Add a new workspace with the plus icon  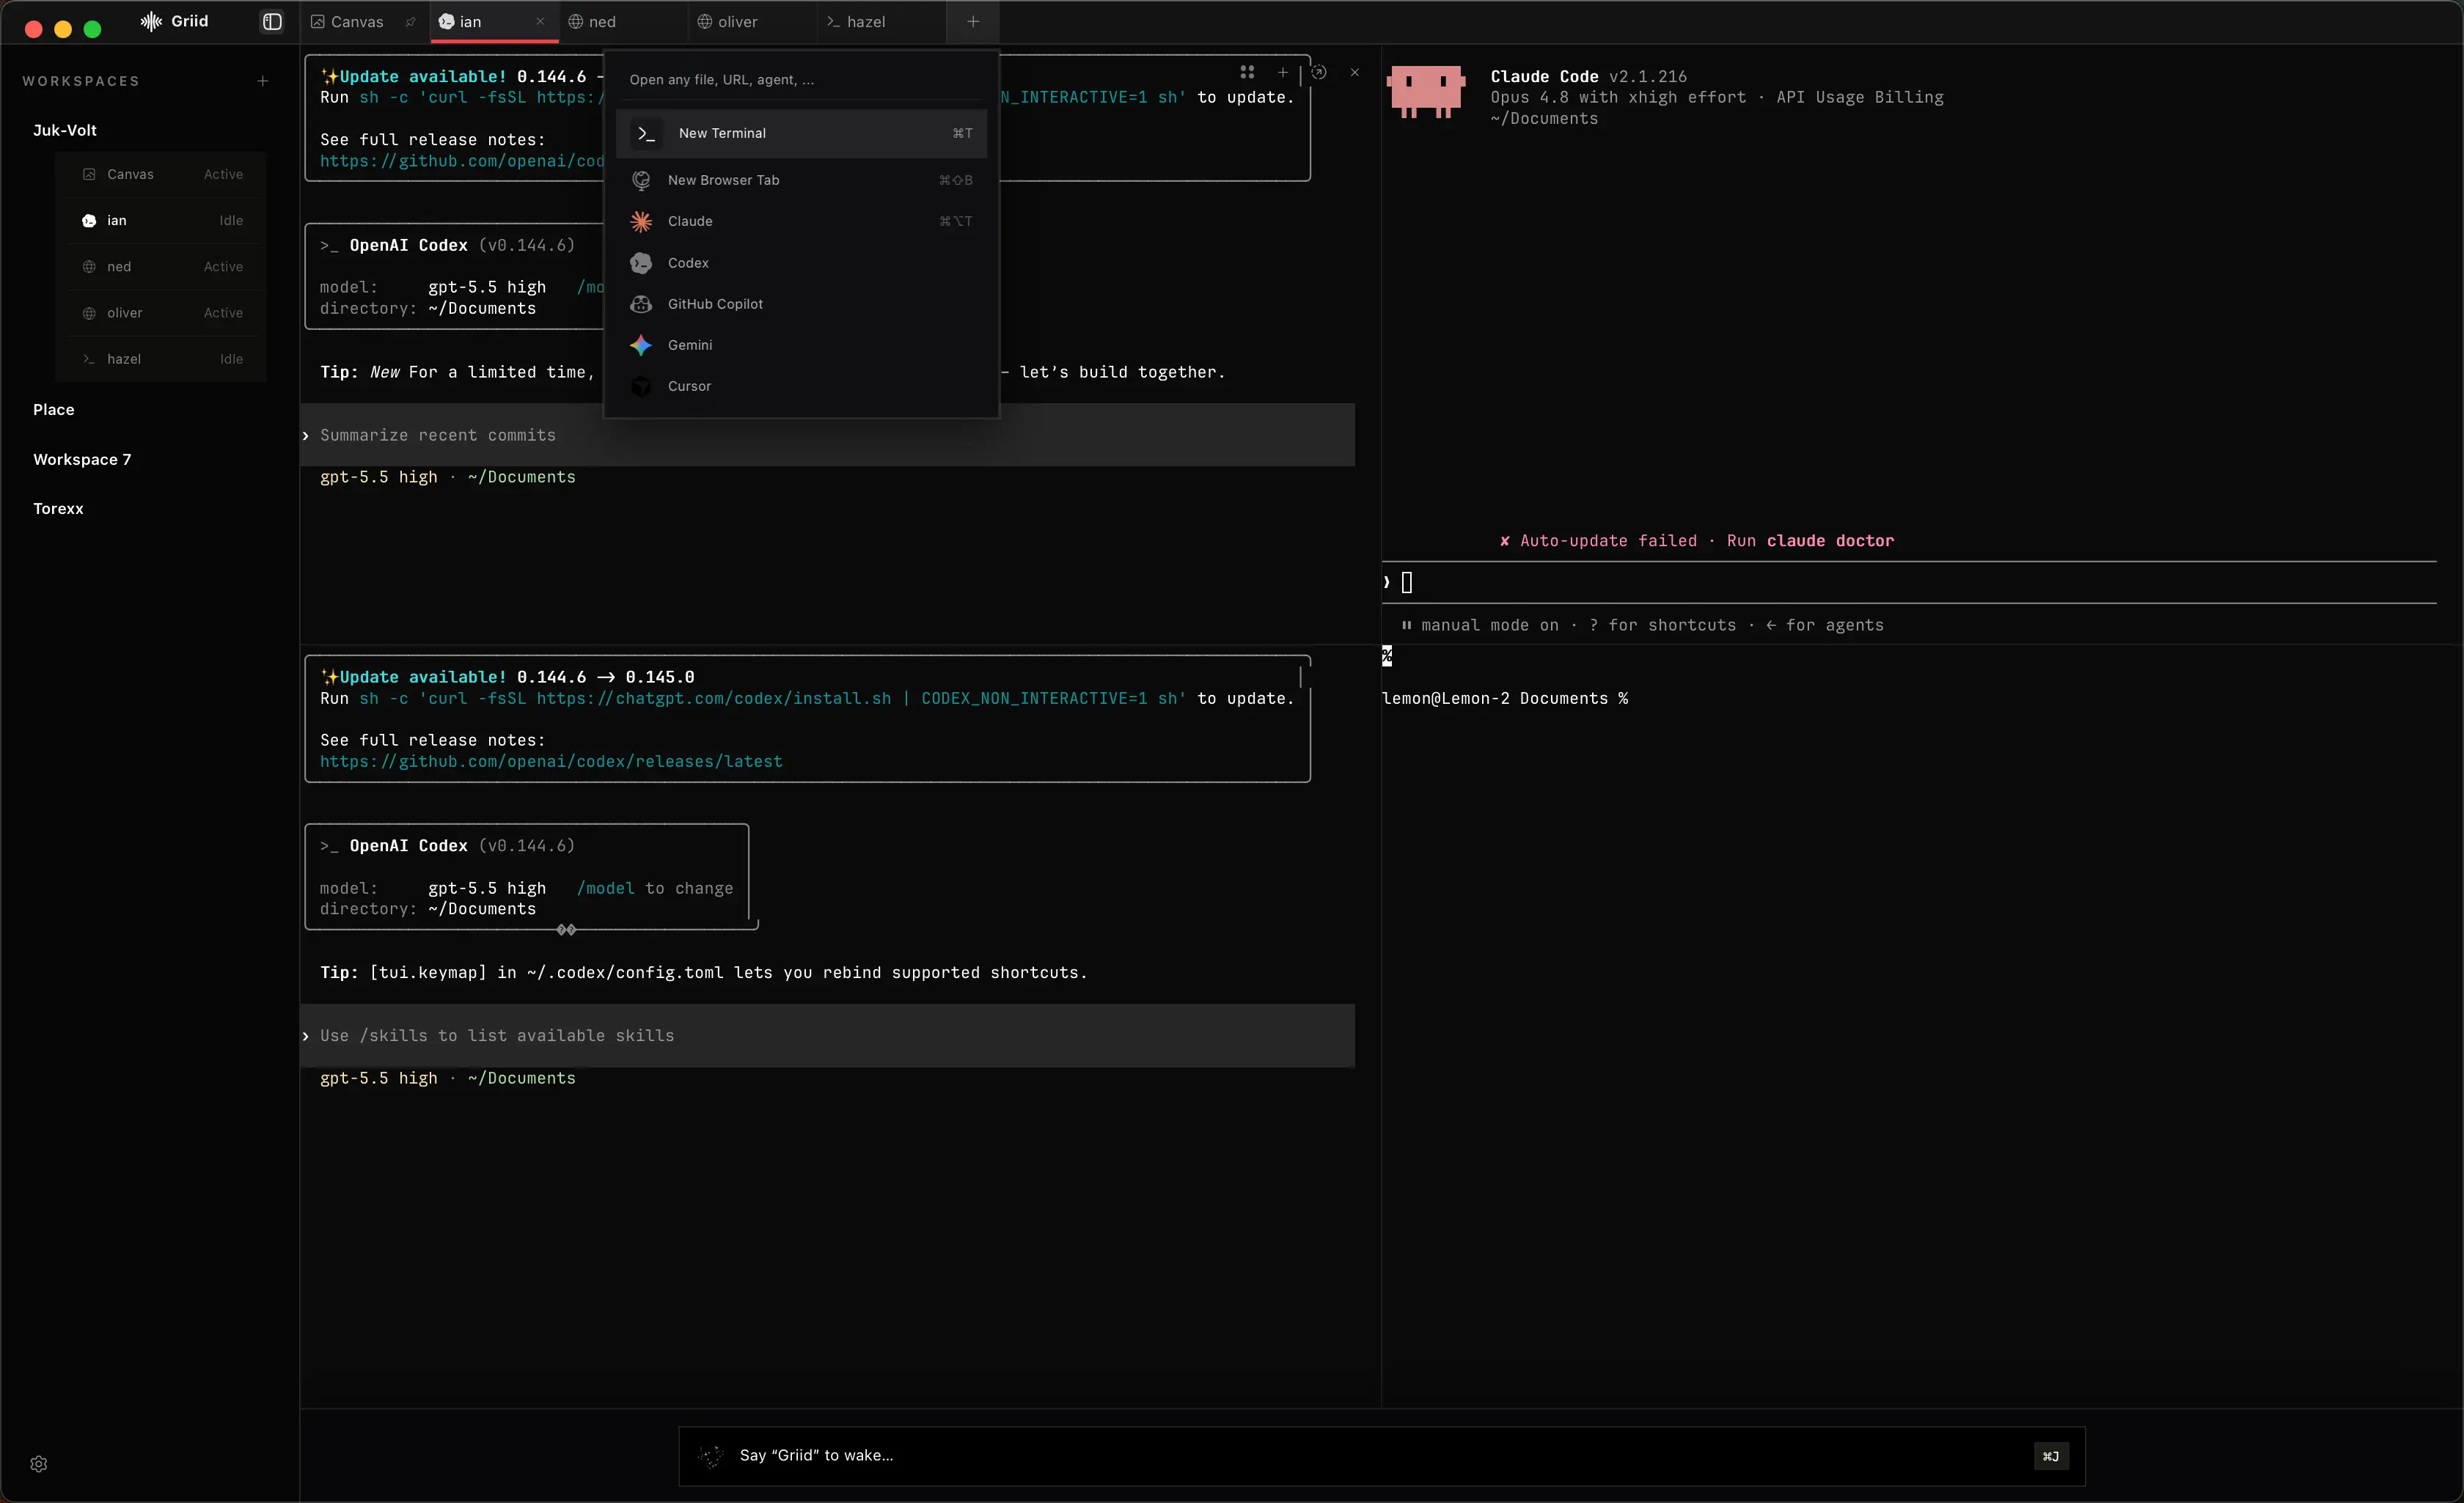[263, 81]
